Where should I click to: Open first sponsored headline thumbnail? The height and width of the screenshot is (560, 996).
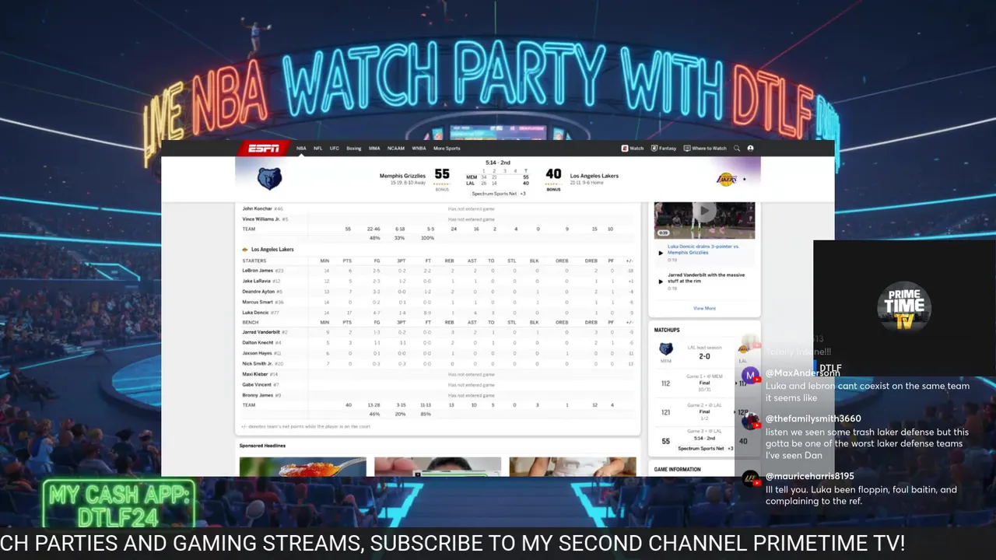(x=303, y=467)
